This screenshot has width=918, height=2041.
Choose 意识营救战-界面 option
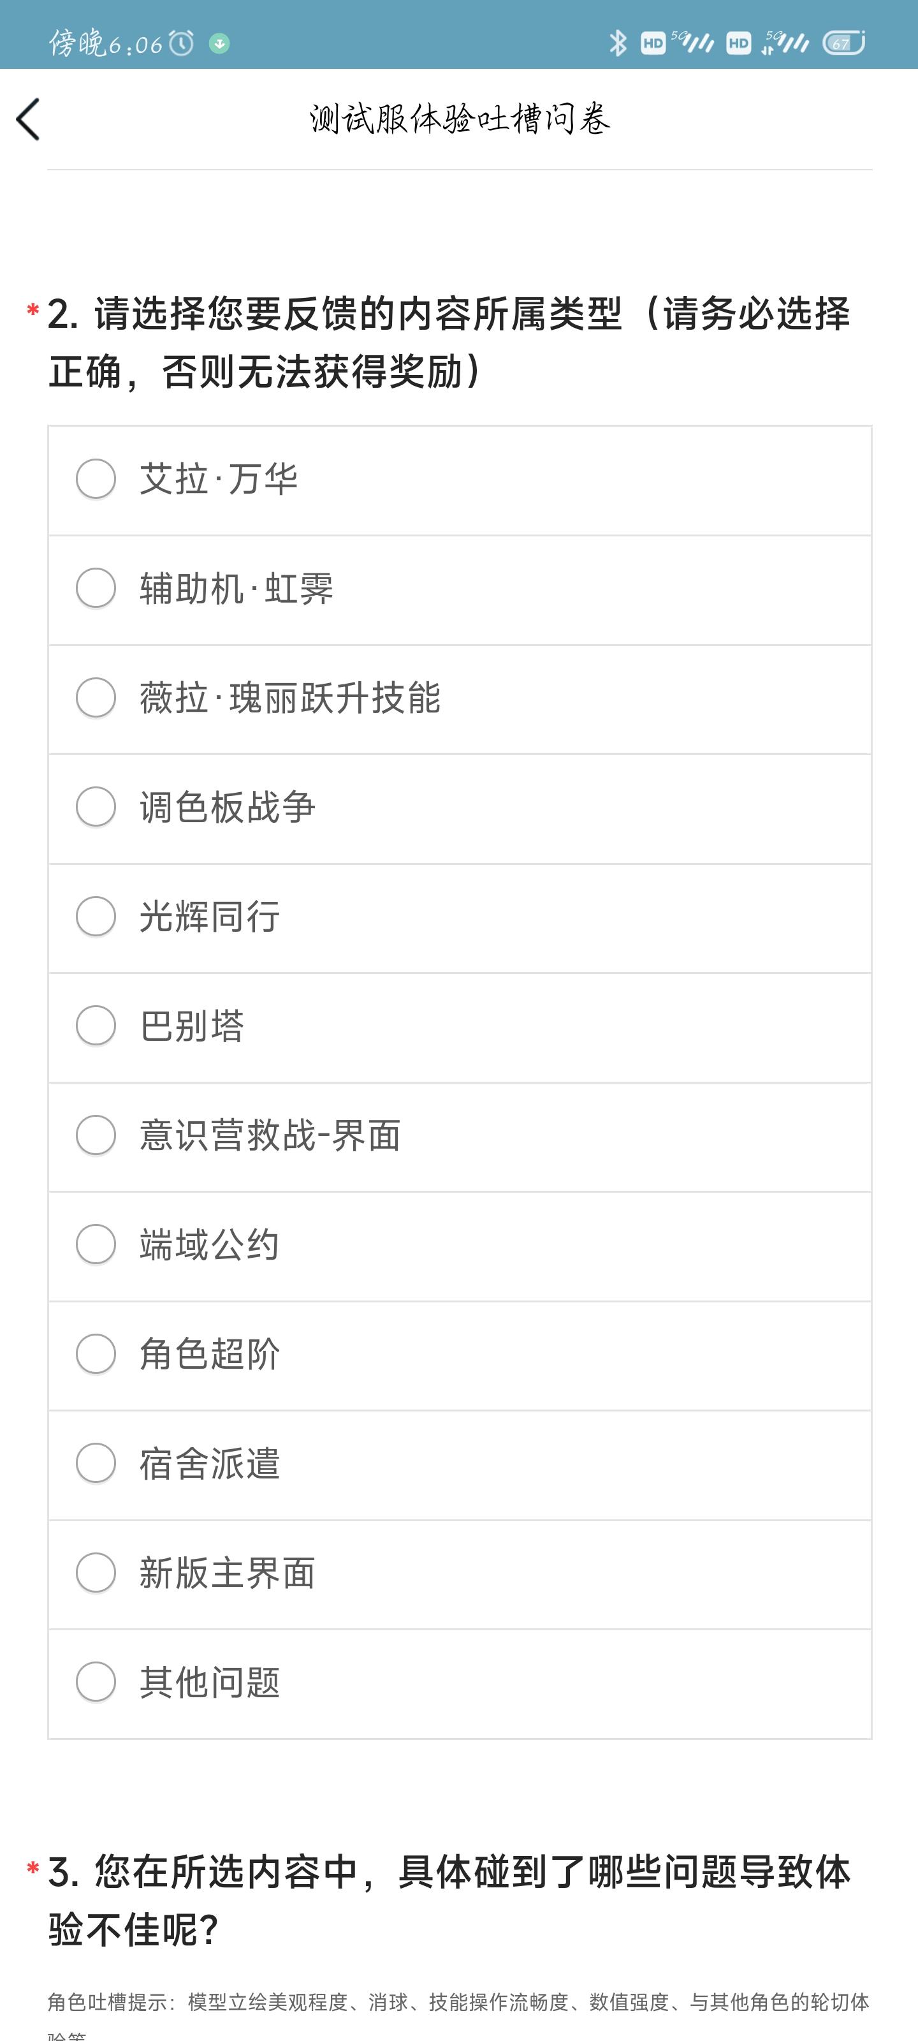coord(460,1136)
